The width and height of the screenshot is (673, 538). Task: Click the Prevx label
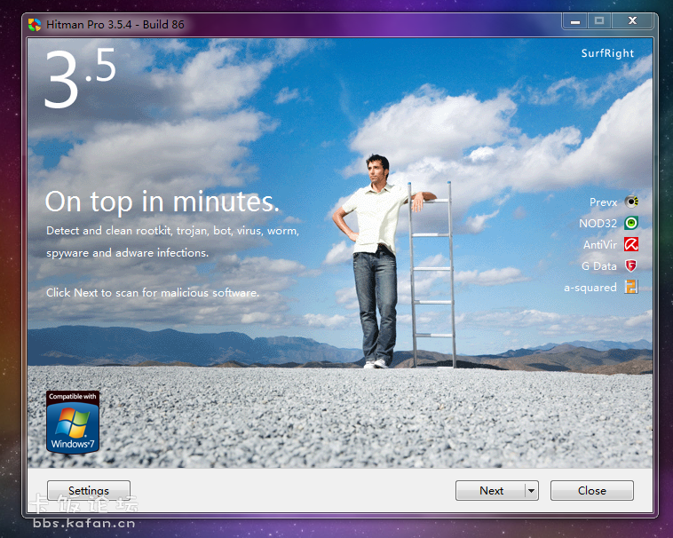click(x=603, y=202)
